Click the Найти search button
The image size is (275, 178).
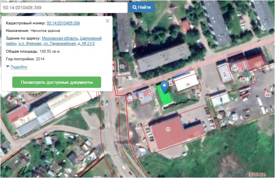[x=142, y=8]
